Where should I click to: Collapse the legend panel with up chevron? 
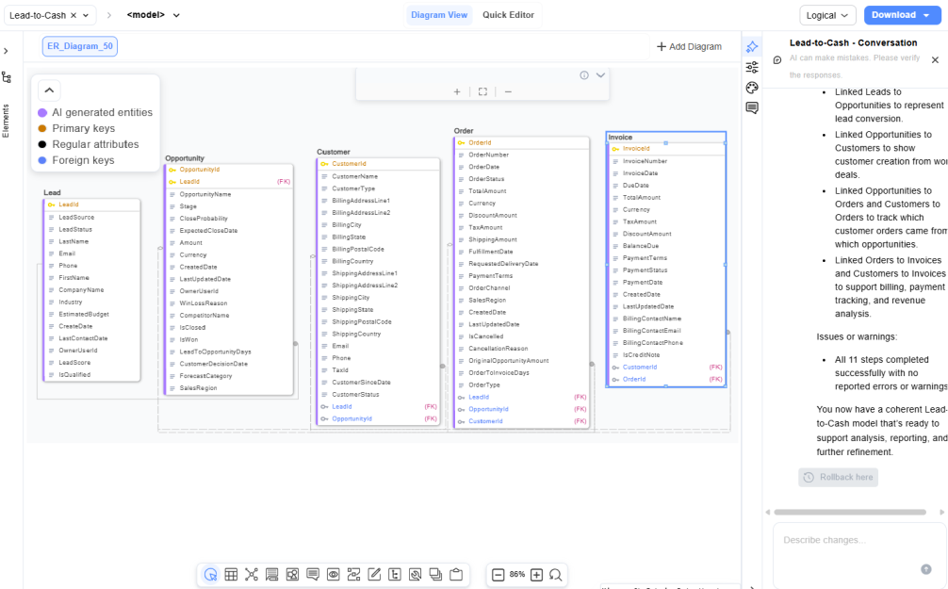[x=49, y=90]
